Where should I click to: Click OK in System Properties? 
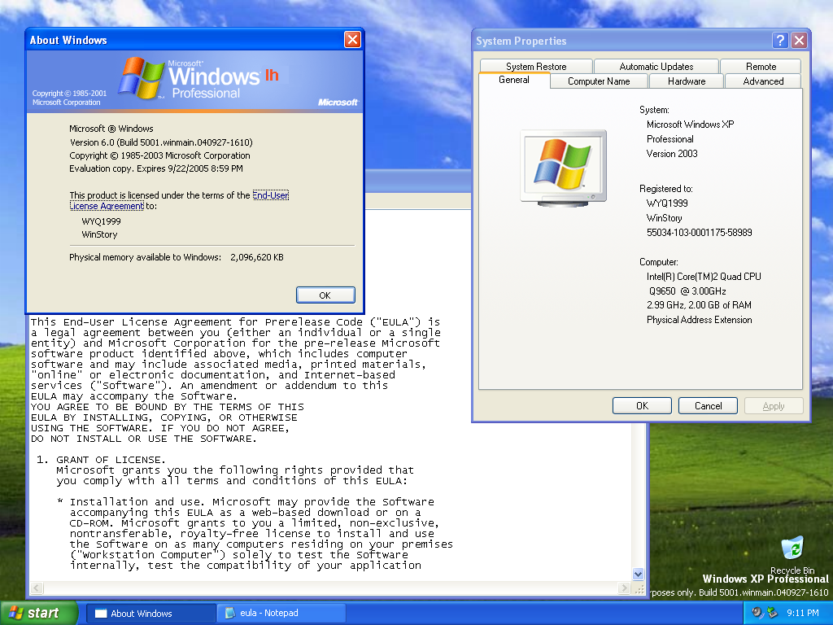[x=642, y=405]
